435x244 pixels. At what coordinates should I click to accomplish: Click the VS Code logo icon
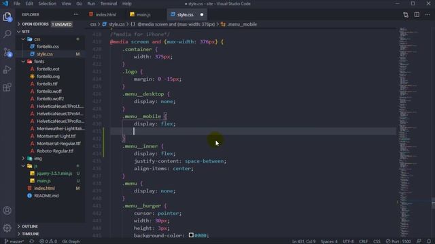coord(5,3)
